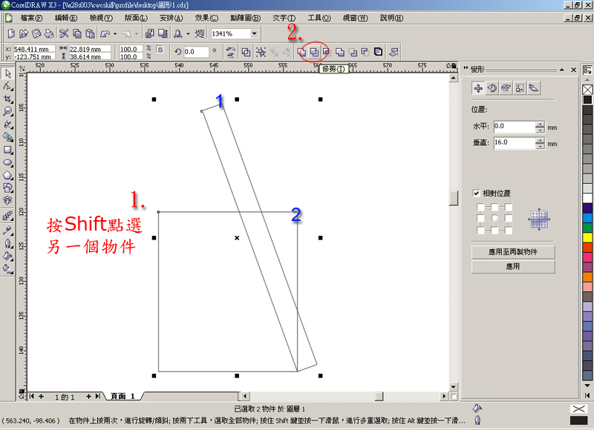The height and width of the screenshot is (430, 594).
Task: Select the Polygon tool
Action: pyautogui.click(x=8, y=176)
